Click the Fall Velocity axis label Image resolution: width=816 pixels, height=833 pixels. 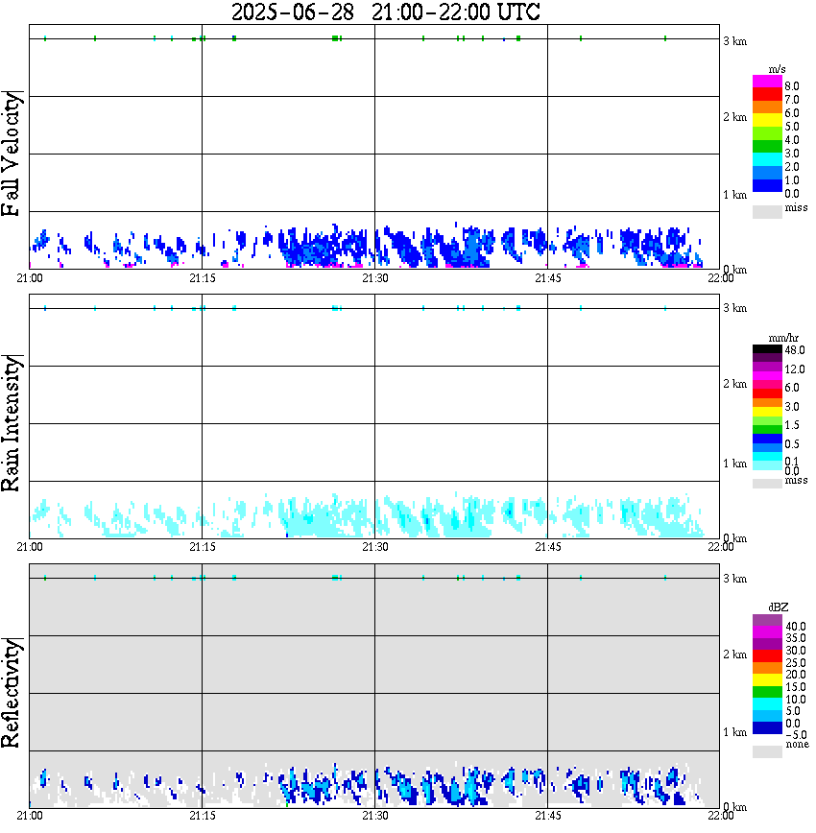click(12, 154)
